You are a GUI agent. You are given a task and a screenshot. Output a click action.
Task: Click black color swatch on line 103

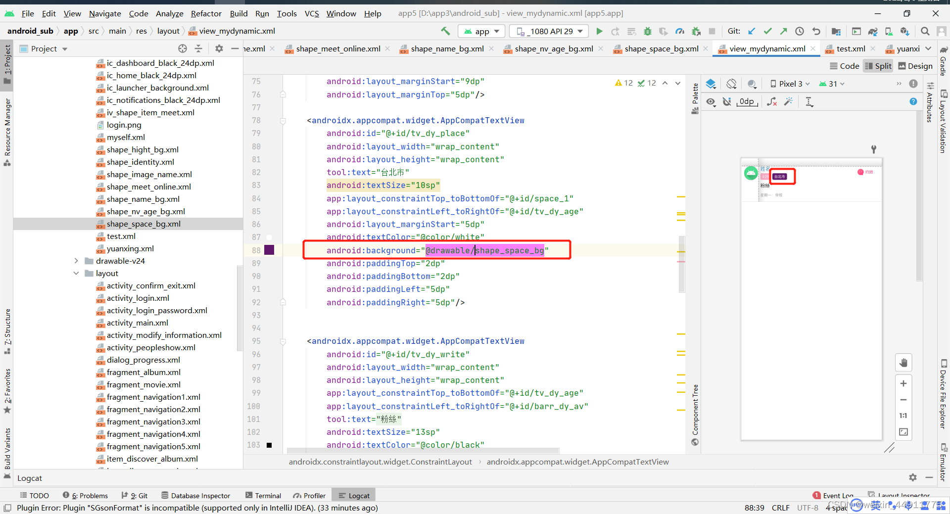click(x=269, y=445)
